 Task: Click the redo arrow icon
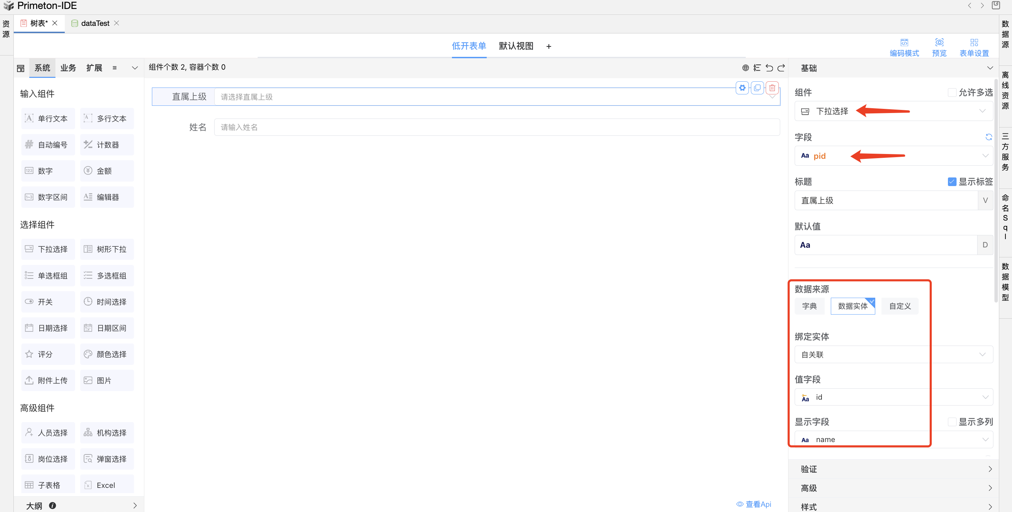click(x=781, y=68)
